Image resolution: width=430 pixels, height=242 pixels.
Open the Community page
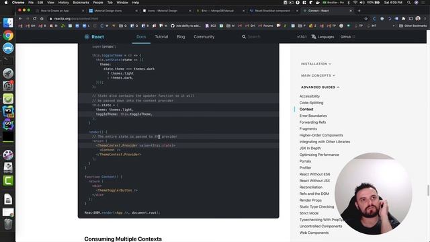coord(204,37)
